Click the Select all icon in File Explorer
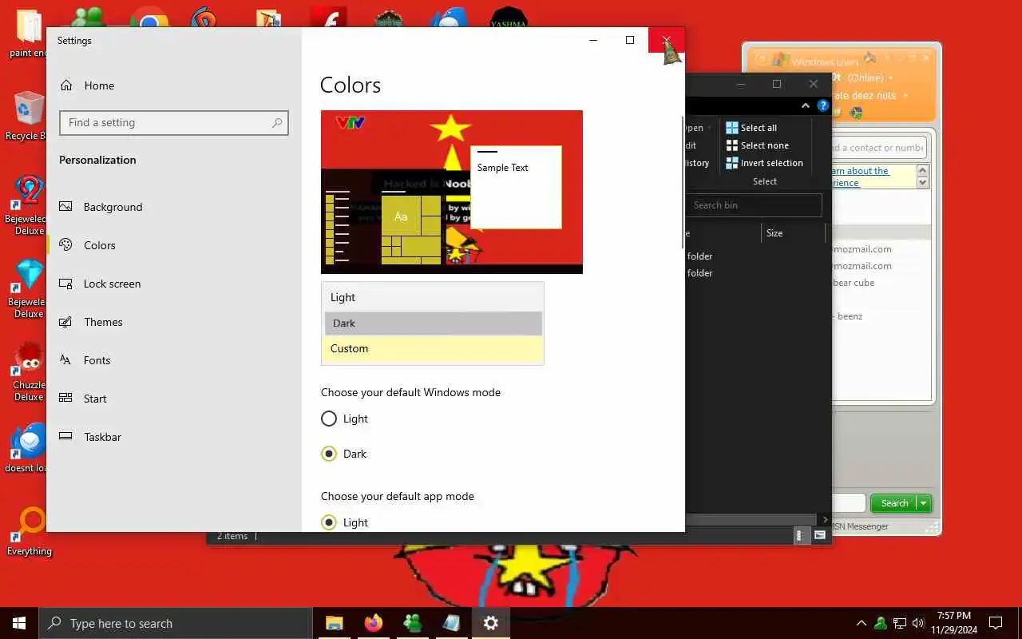 pos(732,128)
